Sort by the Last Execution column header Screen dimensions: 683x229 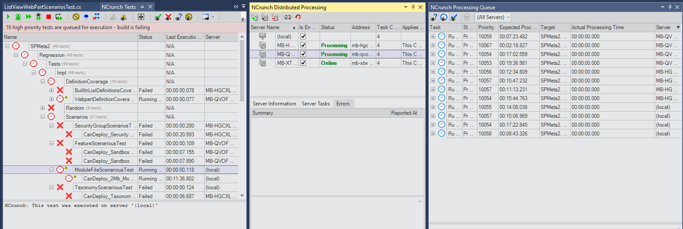(x=184, y=37)
